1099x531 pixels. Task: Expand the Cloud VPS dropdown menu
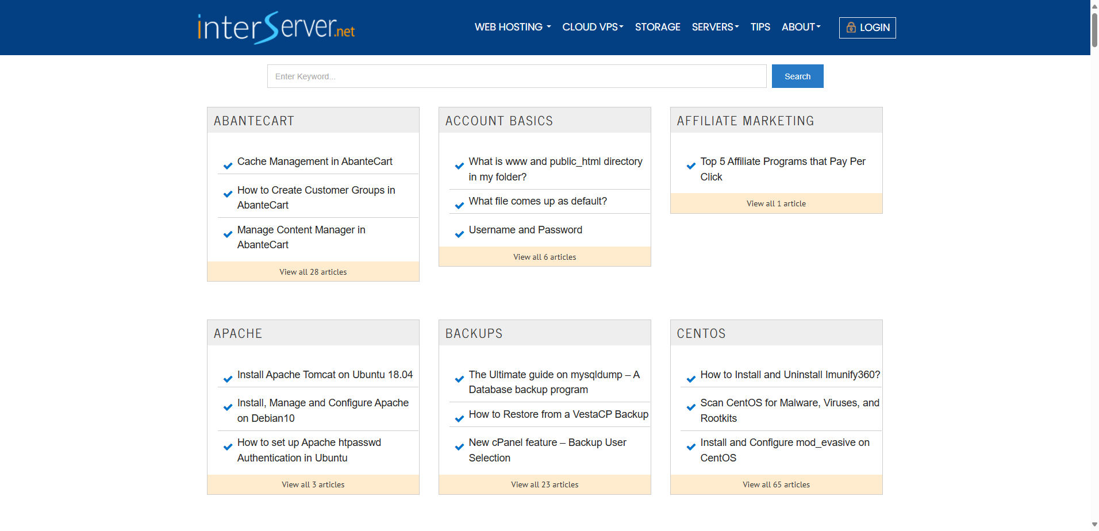(x=593, y=27)
